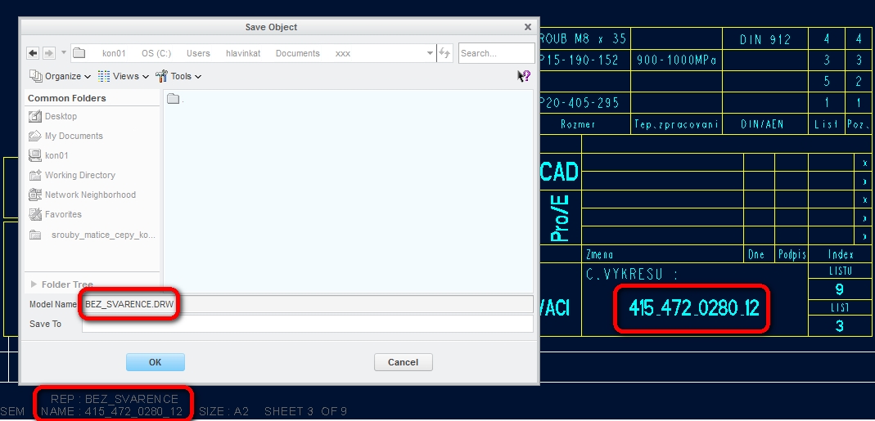Confirm with the OK button
This screenshot has width=875, height=421.
tap(156, 362)
